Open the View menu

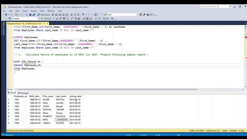coord(17,11)
